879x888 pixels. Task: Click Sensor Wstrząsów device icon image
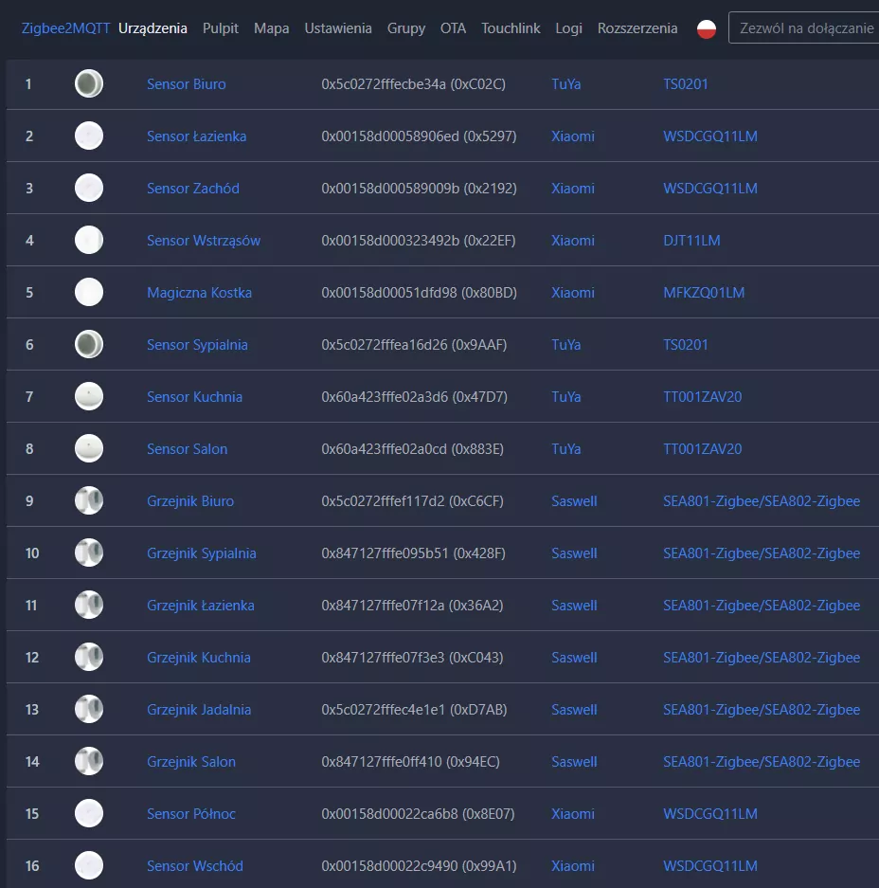(x=89, y=241)
